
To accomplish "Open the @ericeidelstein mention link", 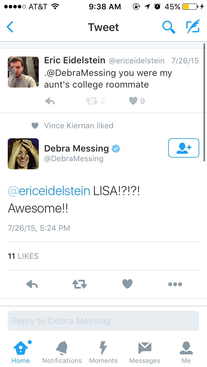I will (x=49, y=191).
